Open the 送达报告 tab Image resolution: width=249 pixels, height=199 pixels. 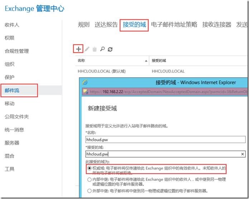click(x=106, y=25)
